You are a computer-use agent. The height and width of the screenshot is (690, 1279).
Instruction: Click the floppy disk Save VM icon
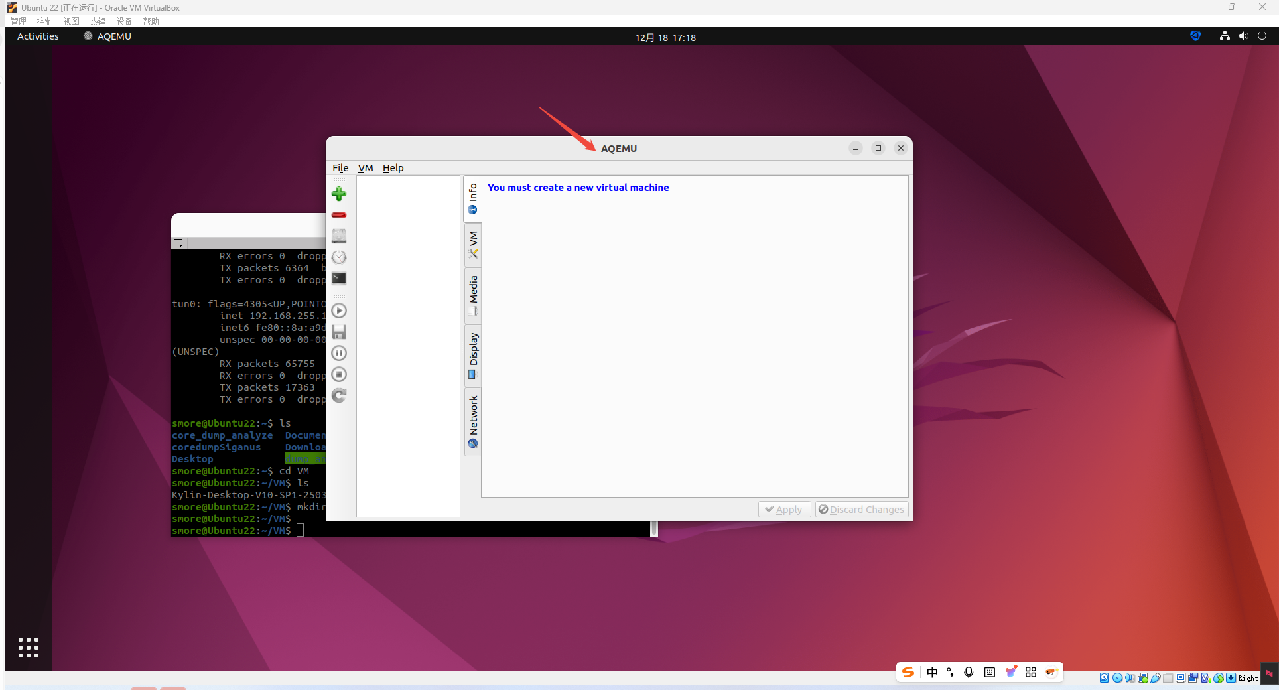(x=339, y=332)
